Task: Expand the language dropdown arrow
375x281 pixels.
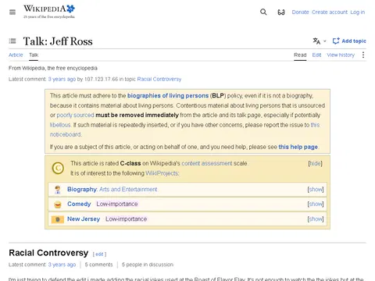Action: [x=325, y=41]
